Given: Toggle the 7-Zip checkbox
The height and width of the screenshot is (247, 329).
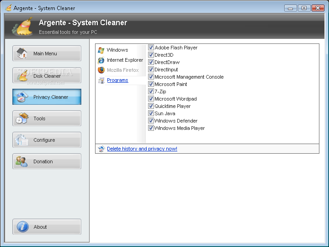Looking at the screenshot, I should (151, 91).
